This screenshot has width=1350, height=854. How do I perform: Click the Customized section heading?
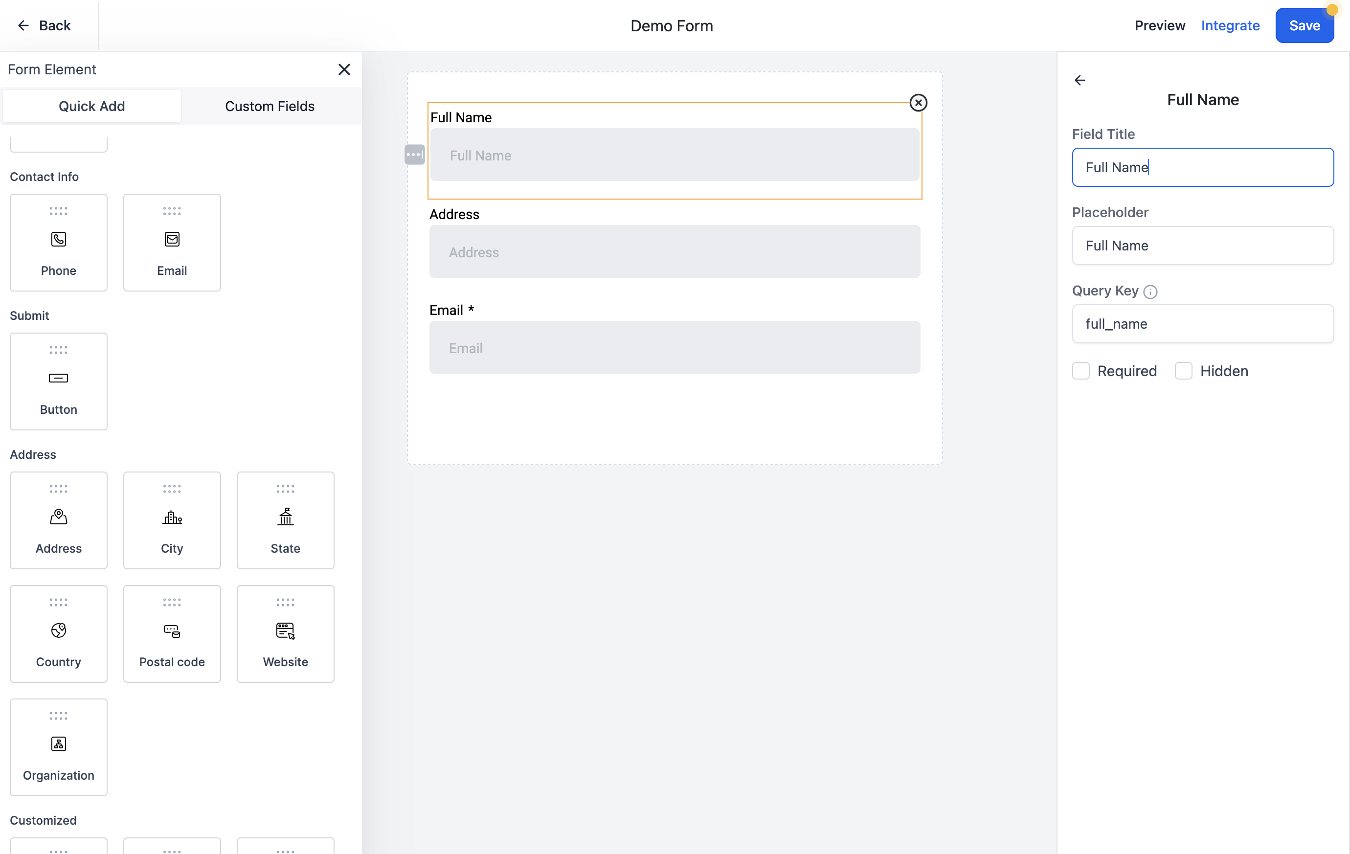pyautogui.click(x=43, y=820)
